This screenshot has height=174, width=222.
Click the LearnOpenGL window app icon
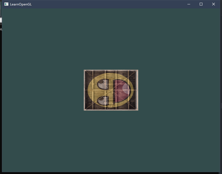click(6, 4)
